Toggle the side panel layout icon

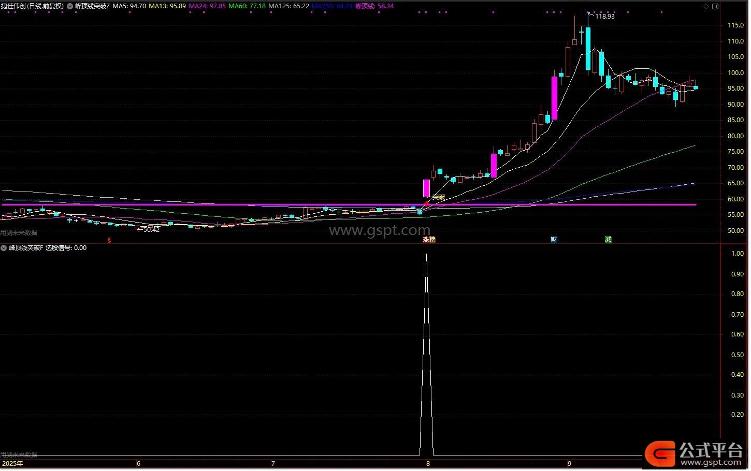[x=715, y=6]
